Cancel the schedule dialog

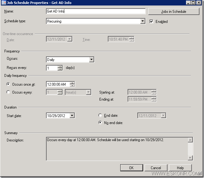[156, 168]
